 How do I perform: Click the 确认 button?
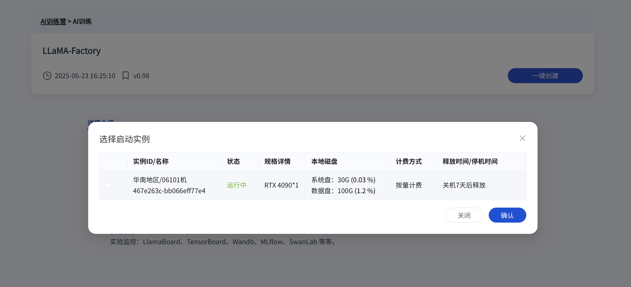point(507,215)
